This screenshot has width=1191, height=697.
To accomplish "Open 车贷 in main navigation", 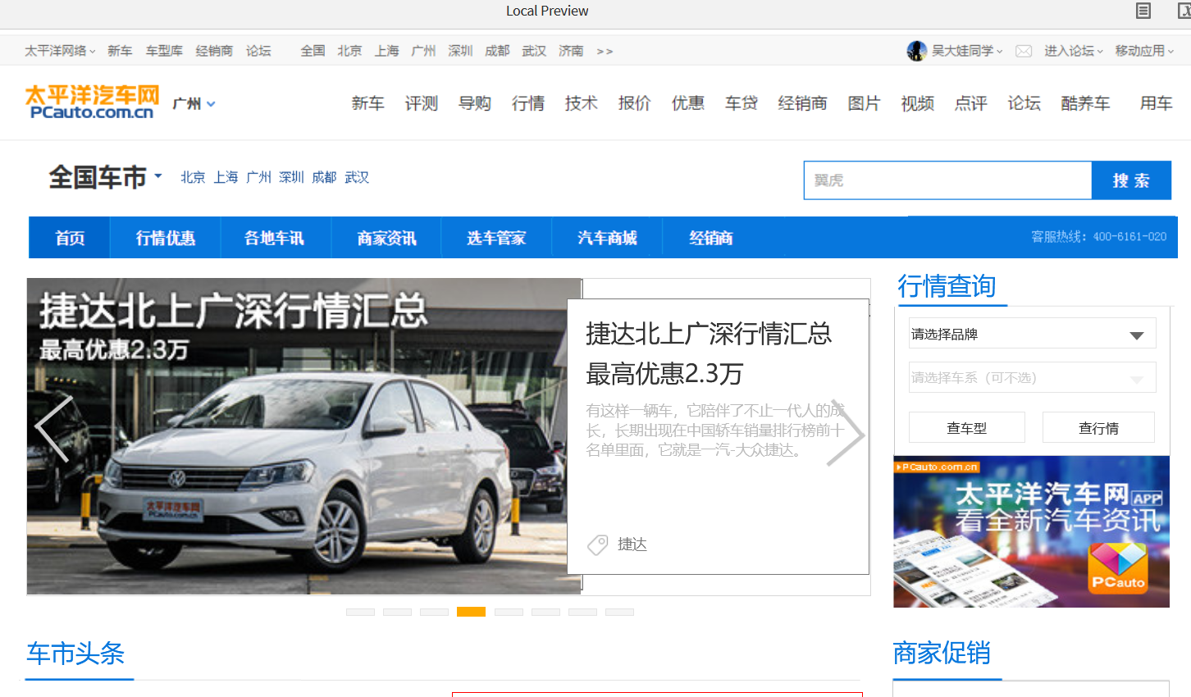I will [741, 103].
